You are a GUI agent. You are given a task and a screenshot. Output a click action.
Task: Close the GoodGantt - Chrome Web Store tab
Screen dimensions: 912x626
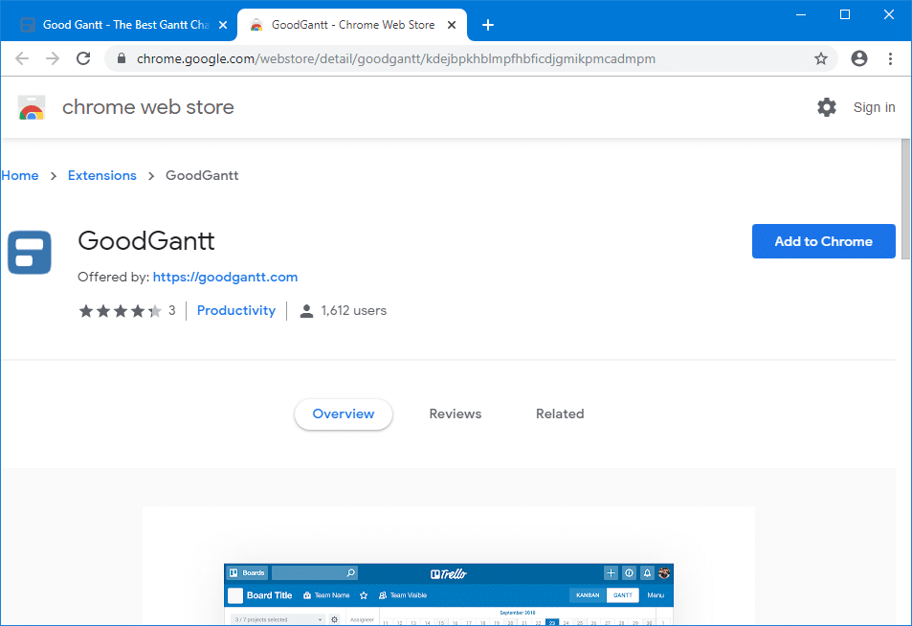pyautogui.click(x=452, y=25)
